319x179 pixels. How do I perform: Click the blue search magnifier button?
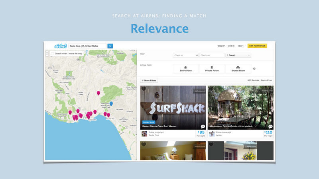110,46
